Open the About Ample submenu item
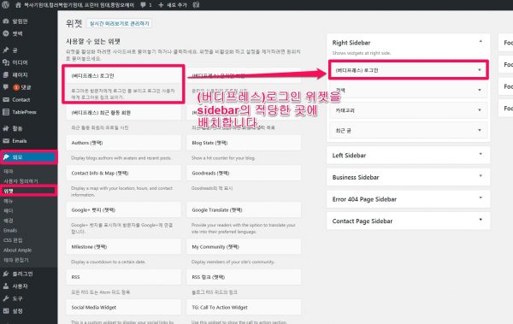Image resolution: width=513 pixels, height=324 pixels. (18, 250)
